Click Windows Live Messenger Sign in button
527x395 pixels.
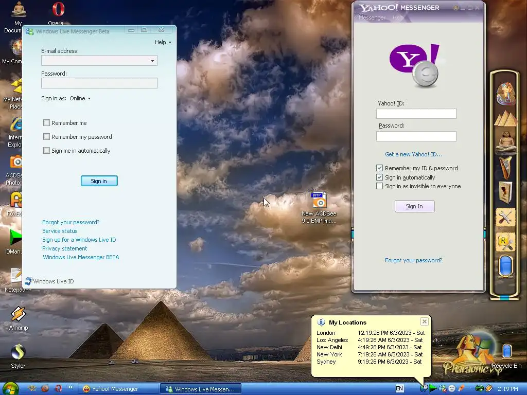[99, 181]
